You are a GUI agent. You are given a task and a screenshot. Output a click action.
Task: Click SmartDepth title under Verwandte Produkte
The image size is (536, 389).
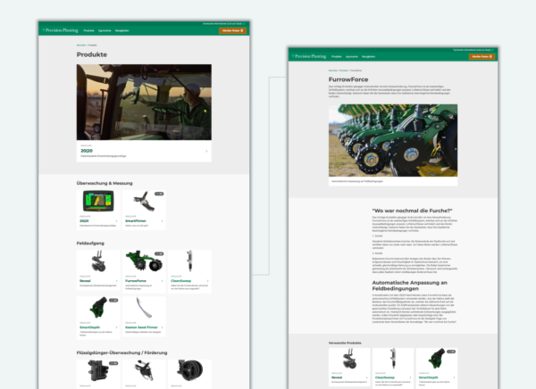428,377
